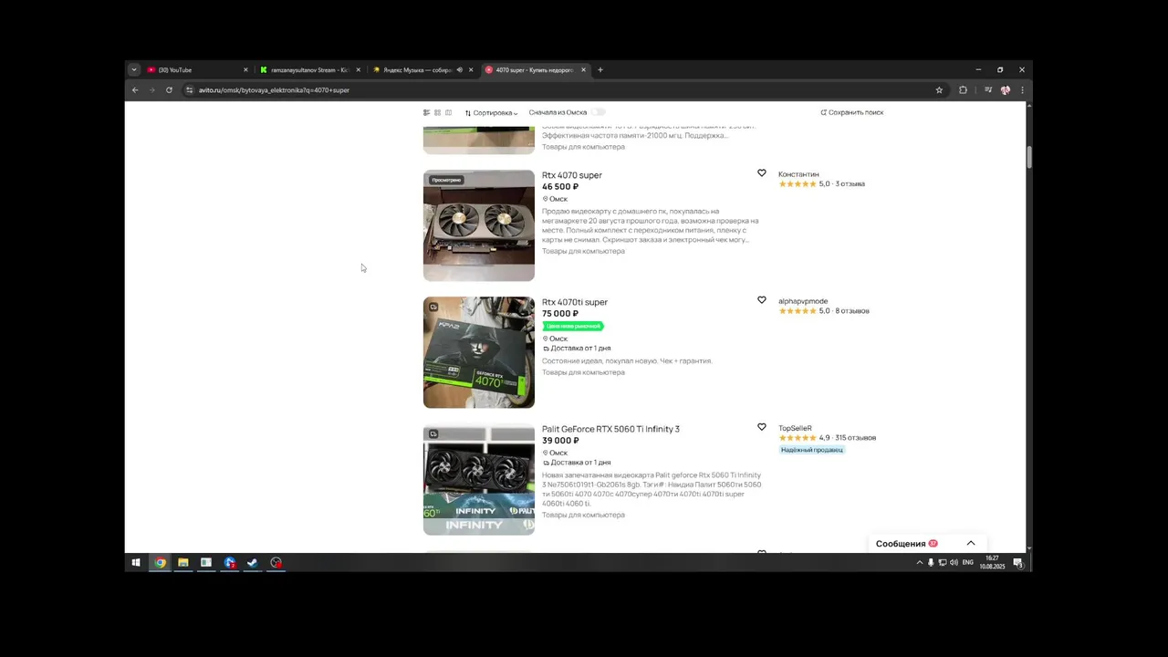Open the Chrome three-dot menu
Viewport: 1168px width, 657px height.
1022,90
